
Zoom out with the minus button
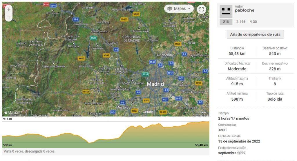point(9,17)
